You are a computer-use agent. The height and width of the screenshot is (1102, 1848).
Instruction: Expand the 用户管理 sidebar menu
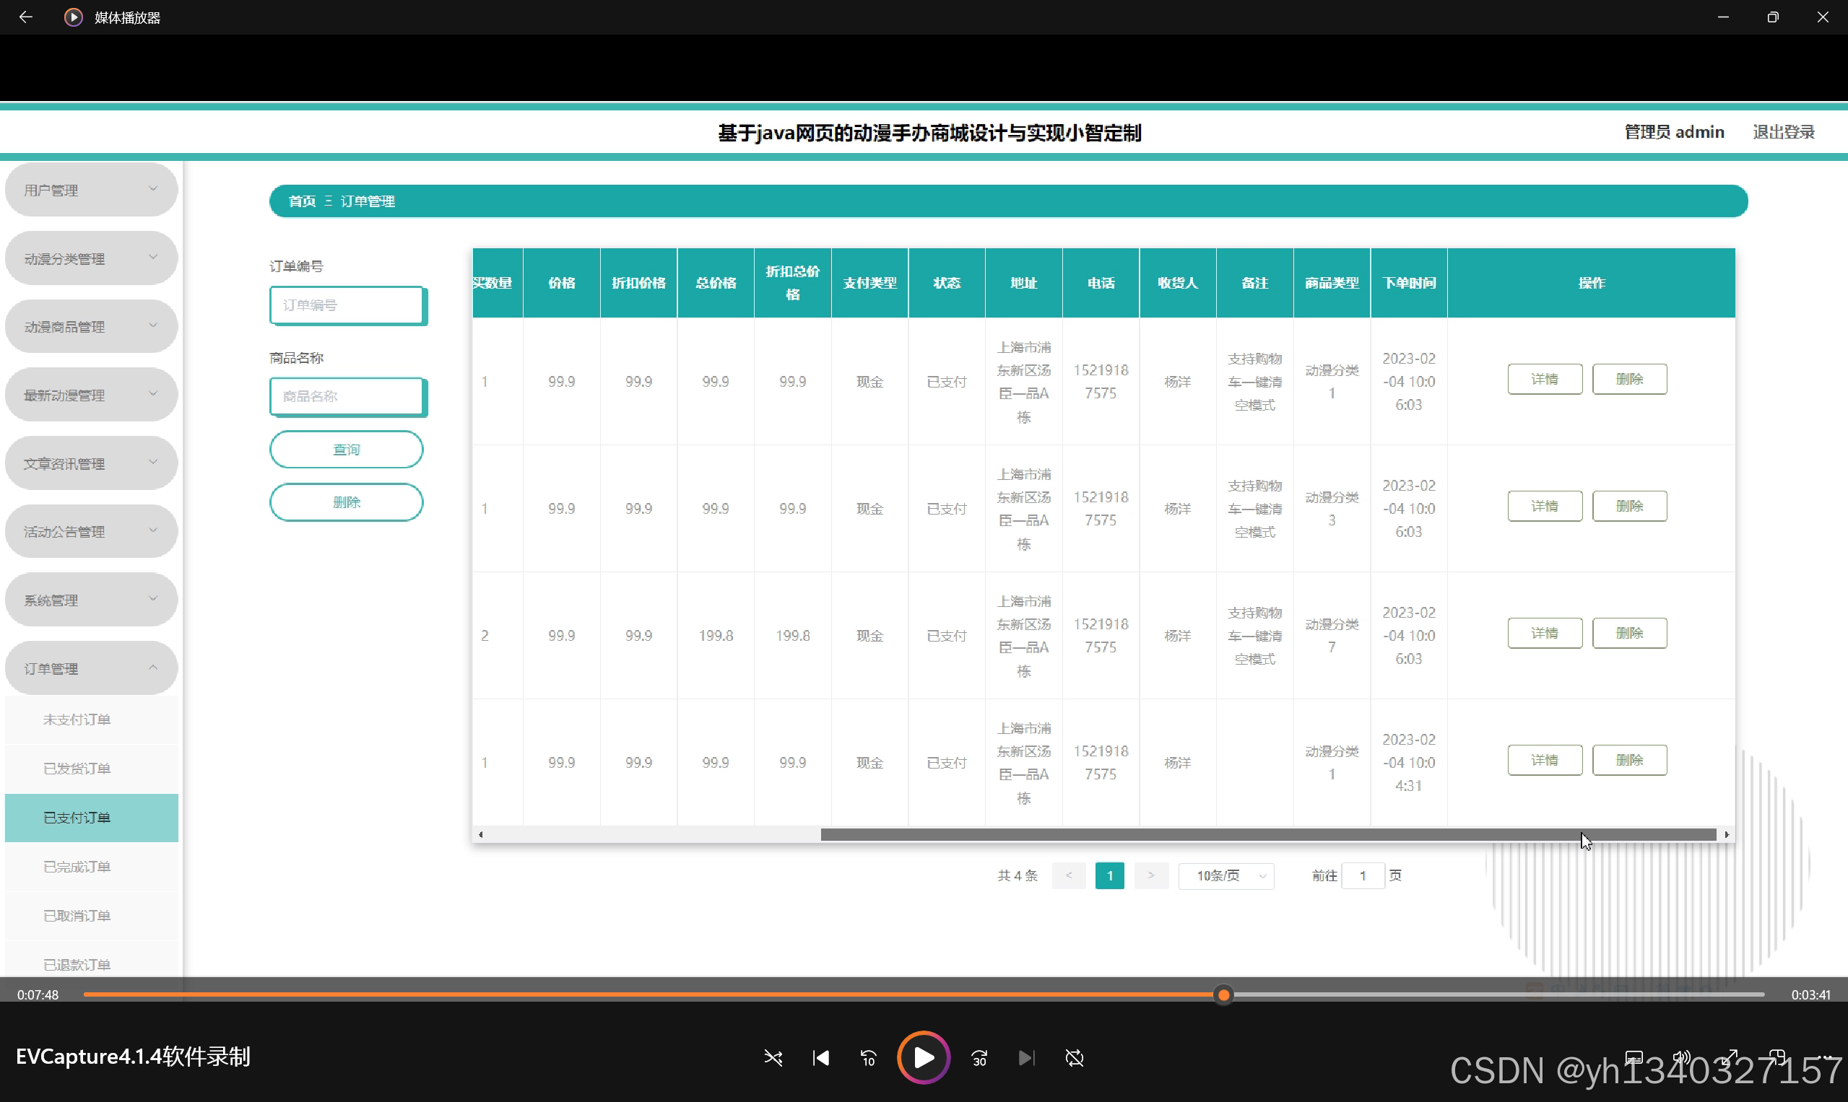tap(92, 190)
